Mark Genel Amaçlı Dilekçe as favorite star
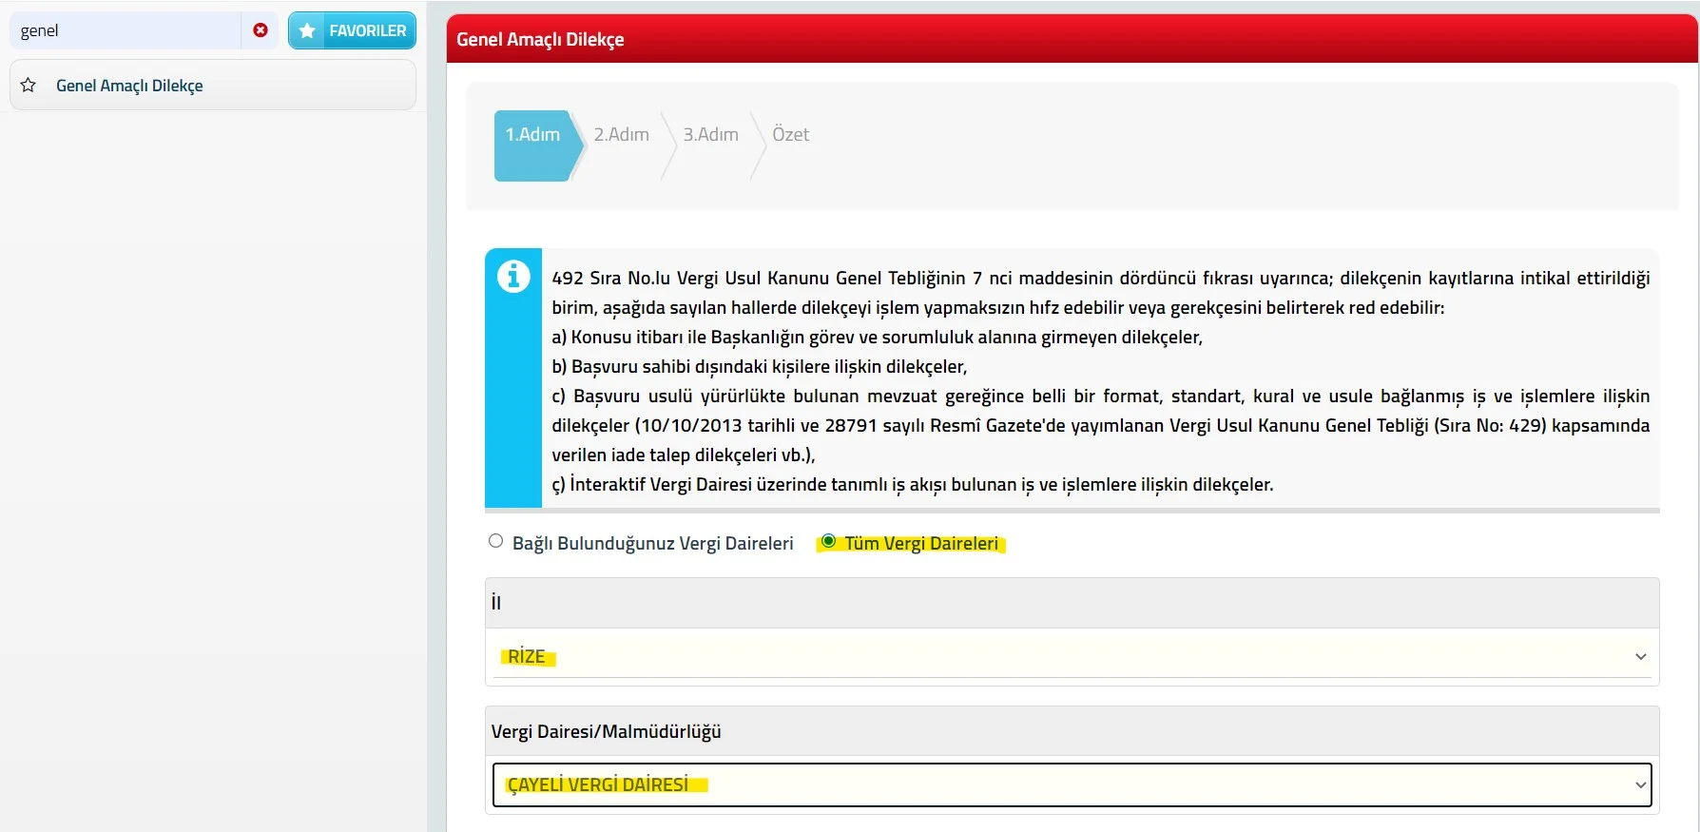 pyautogui.click(x=29, y=86)
